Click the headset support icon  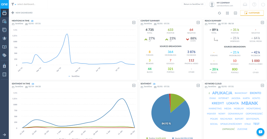point(245,4)
